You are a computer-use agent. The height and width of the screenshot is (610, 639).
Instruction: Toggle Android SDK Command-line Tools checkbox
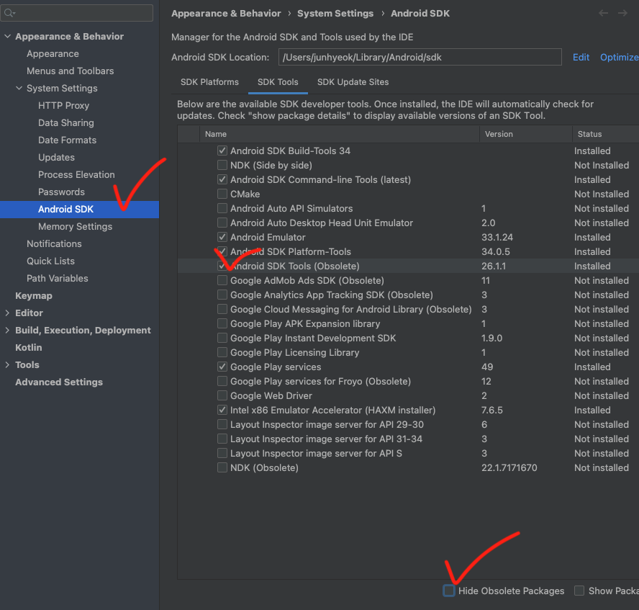point(222,179)
